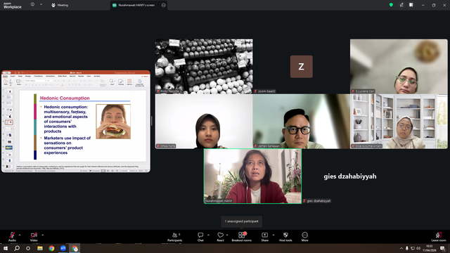
Task: Switch to the Meeting tab
Action: [60, 5]
